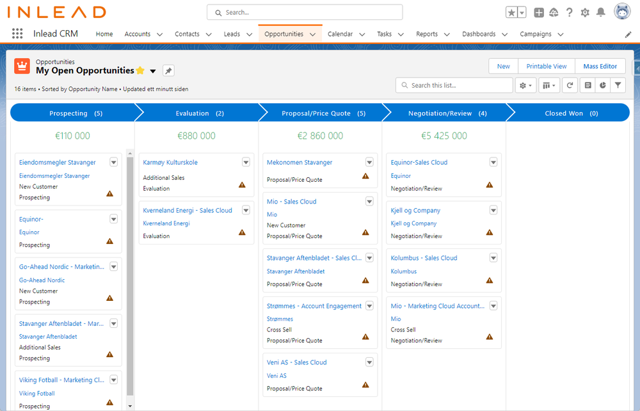Open the display-as Kanban dropdown
Viewport: 640px width, 411px height.
click(x=549, y=85)
